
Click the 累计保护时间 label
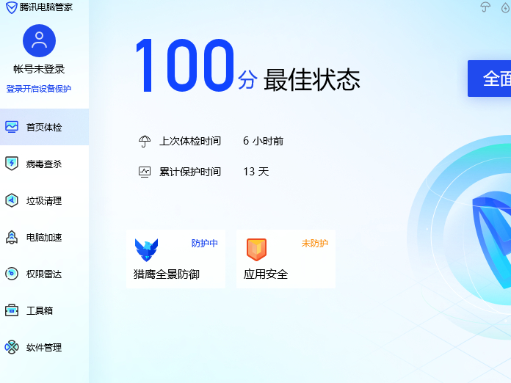click(190, 172)
